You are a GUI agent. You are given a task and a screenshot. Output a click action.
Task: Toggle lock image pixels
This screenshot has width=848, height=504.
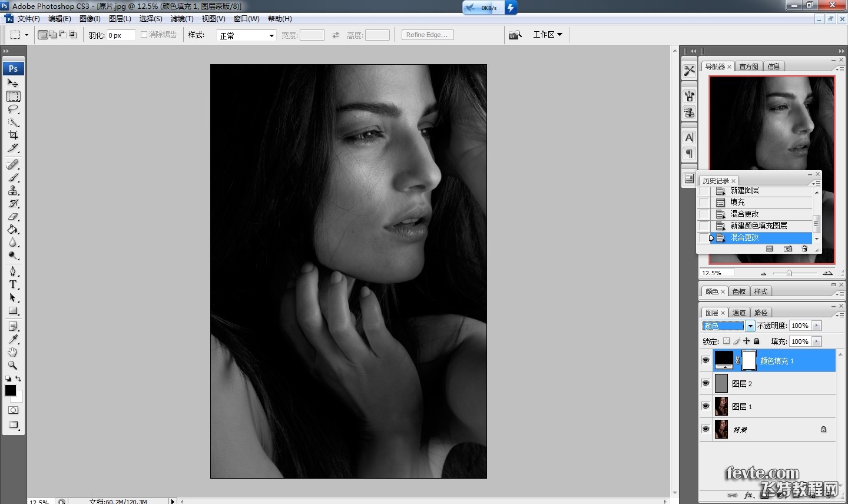coord(736,341)
